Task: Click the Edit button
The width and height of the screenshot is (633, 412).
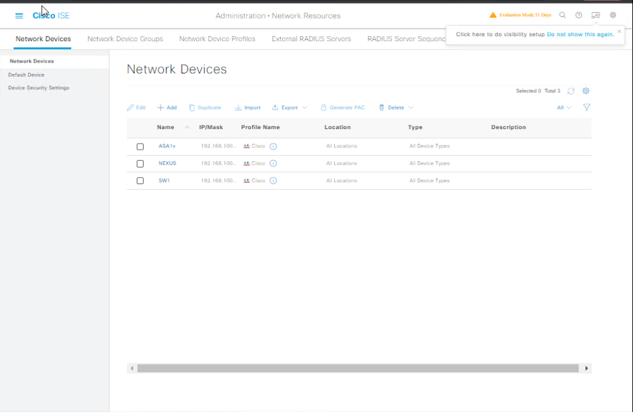Action: (x=136, y=108)
